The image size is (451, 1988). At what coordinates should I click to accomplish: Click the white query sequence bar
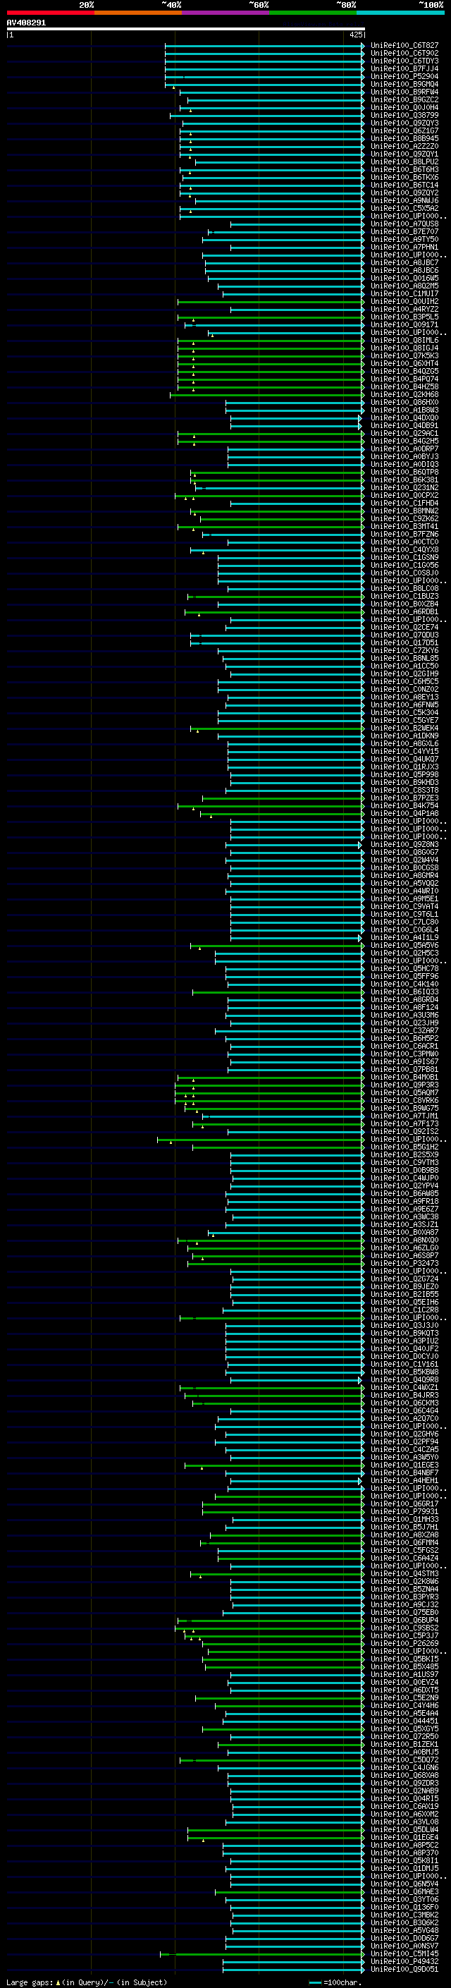pyautogui.click(x=186, y=30)
